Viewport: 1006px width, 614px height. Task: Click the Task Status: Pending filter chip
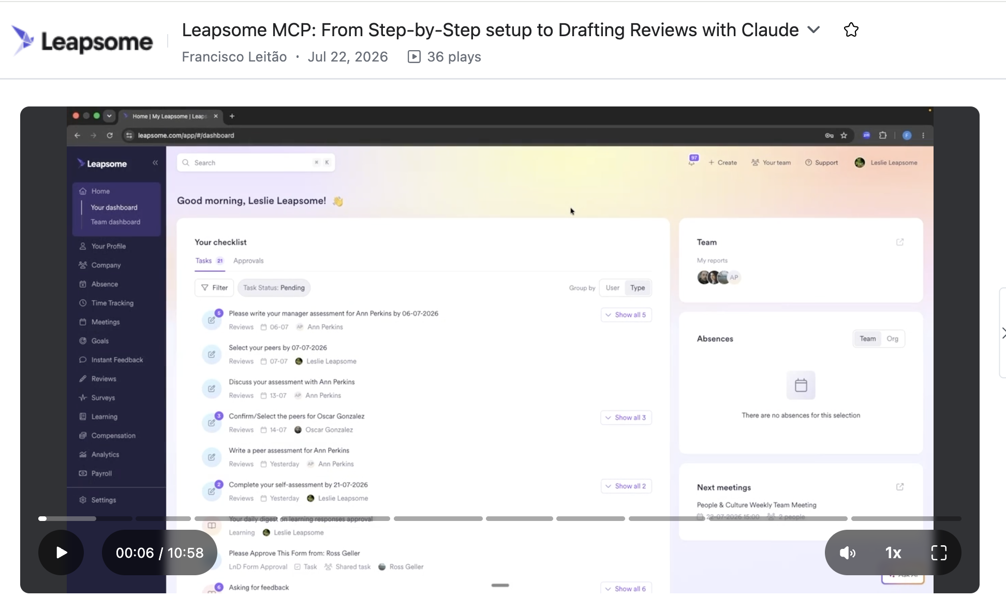click(x=274, y=288)
